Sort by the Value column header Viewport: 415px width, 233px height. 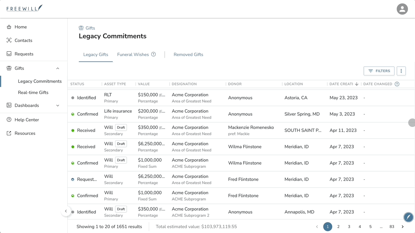(144, 84)
